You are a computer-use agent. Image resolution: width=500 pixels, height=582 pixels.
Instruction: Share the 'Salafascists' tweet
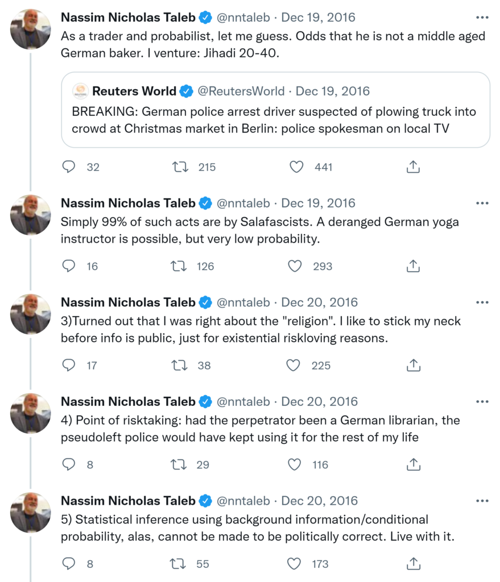point(414,266)
